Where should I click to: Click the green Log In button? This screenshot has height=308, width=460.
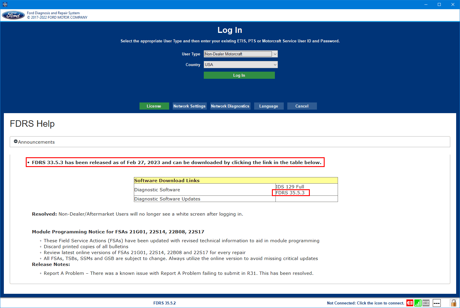tap(239, 75)
